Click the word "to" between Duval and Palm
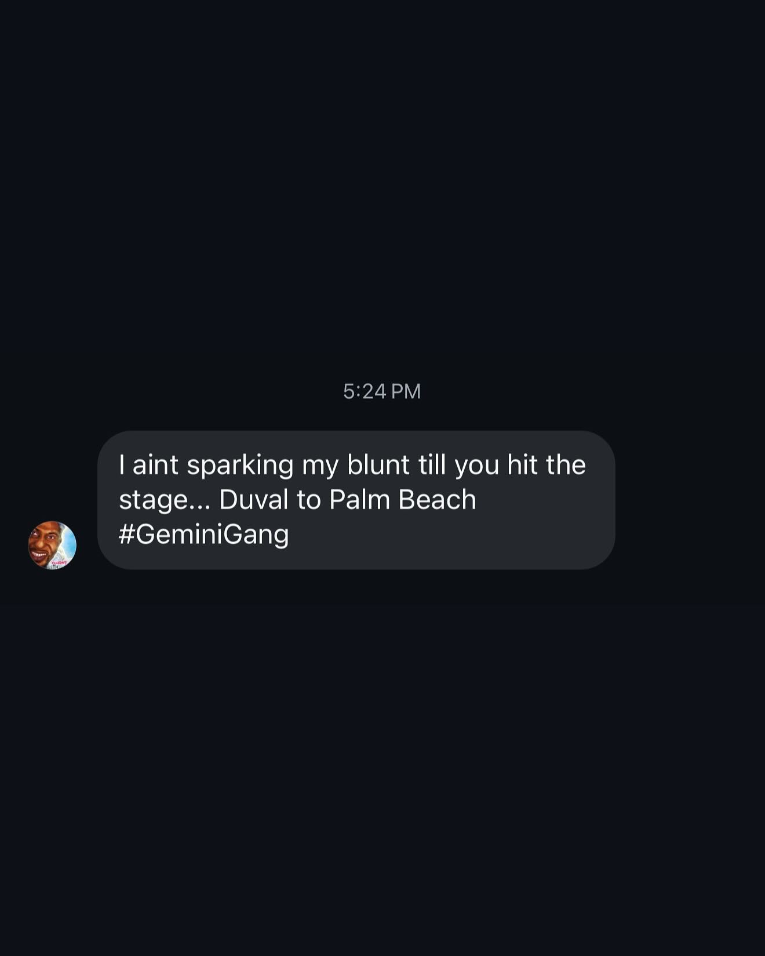 (x=308, y=500)
